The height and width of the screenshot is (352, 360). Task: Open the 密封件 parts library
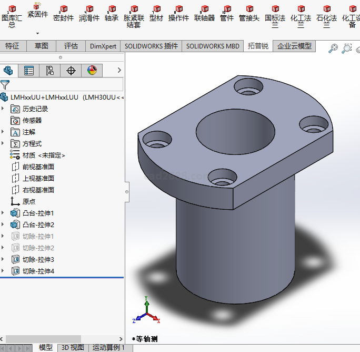coord(63,13)
